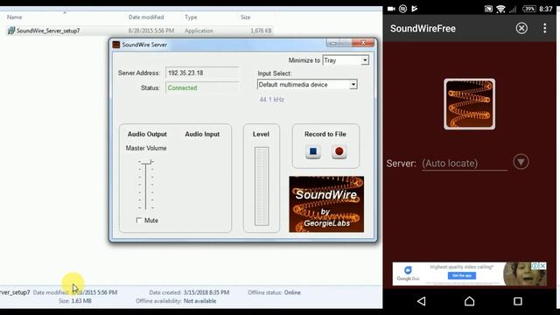Tap the Wi-Fi icon in phone status bar
This screenshot has height=315, width=560.
500,9
